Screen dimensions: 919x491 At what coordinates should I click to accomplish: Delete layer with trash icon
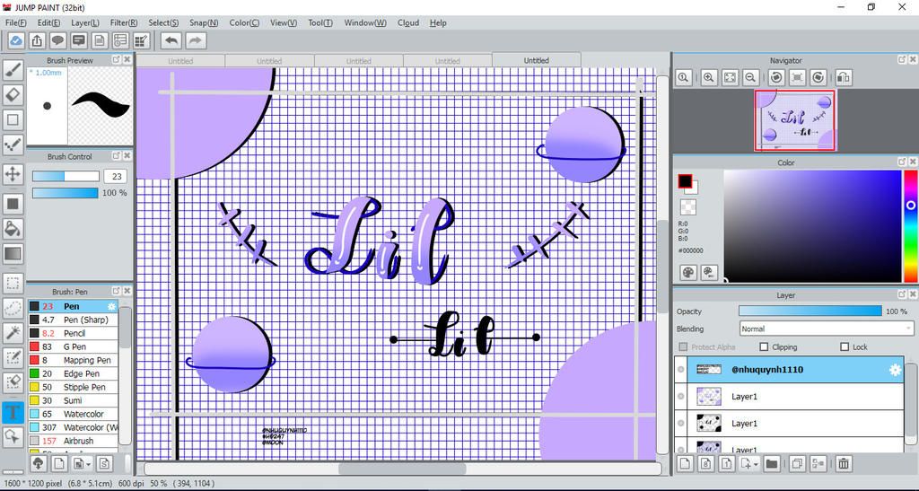coord(844,463)
